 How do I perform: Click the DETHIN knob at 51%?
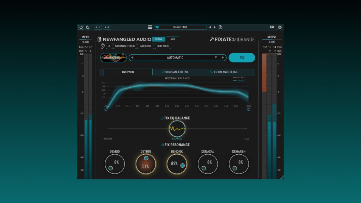pos(146,164)
